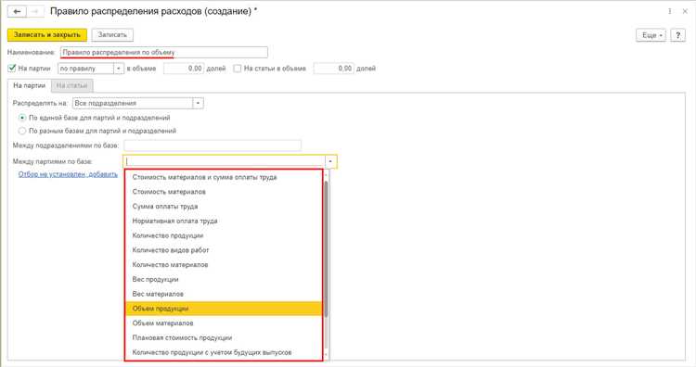This screenshot has height=367, width=696.
Task: Switch to the На статьи tab
Action: [71, 85]
